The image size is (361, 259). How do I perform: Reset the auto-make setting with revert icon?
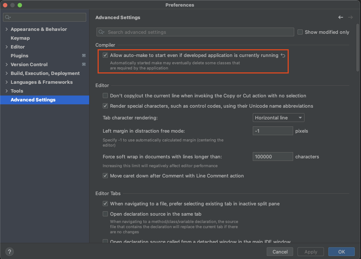pos(283,55)
